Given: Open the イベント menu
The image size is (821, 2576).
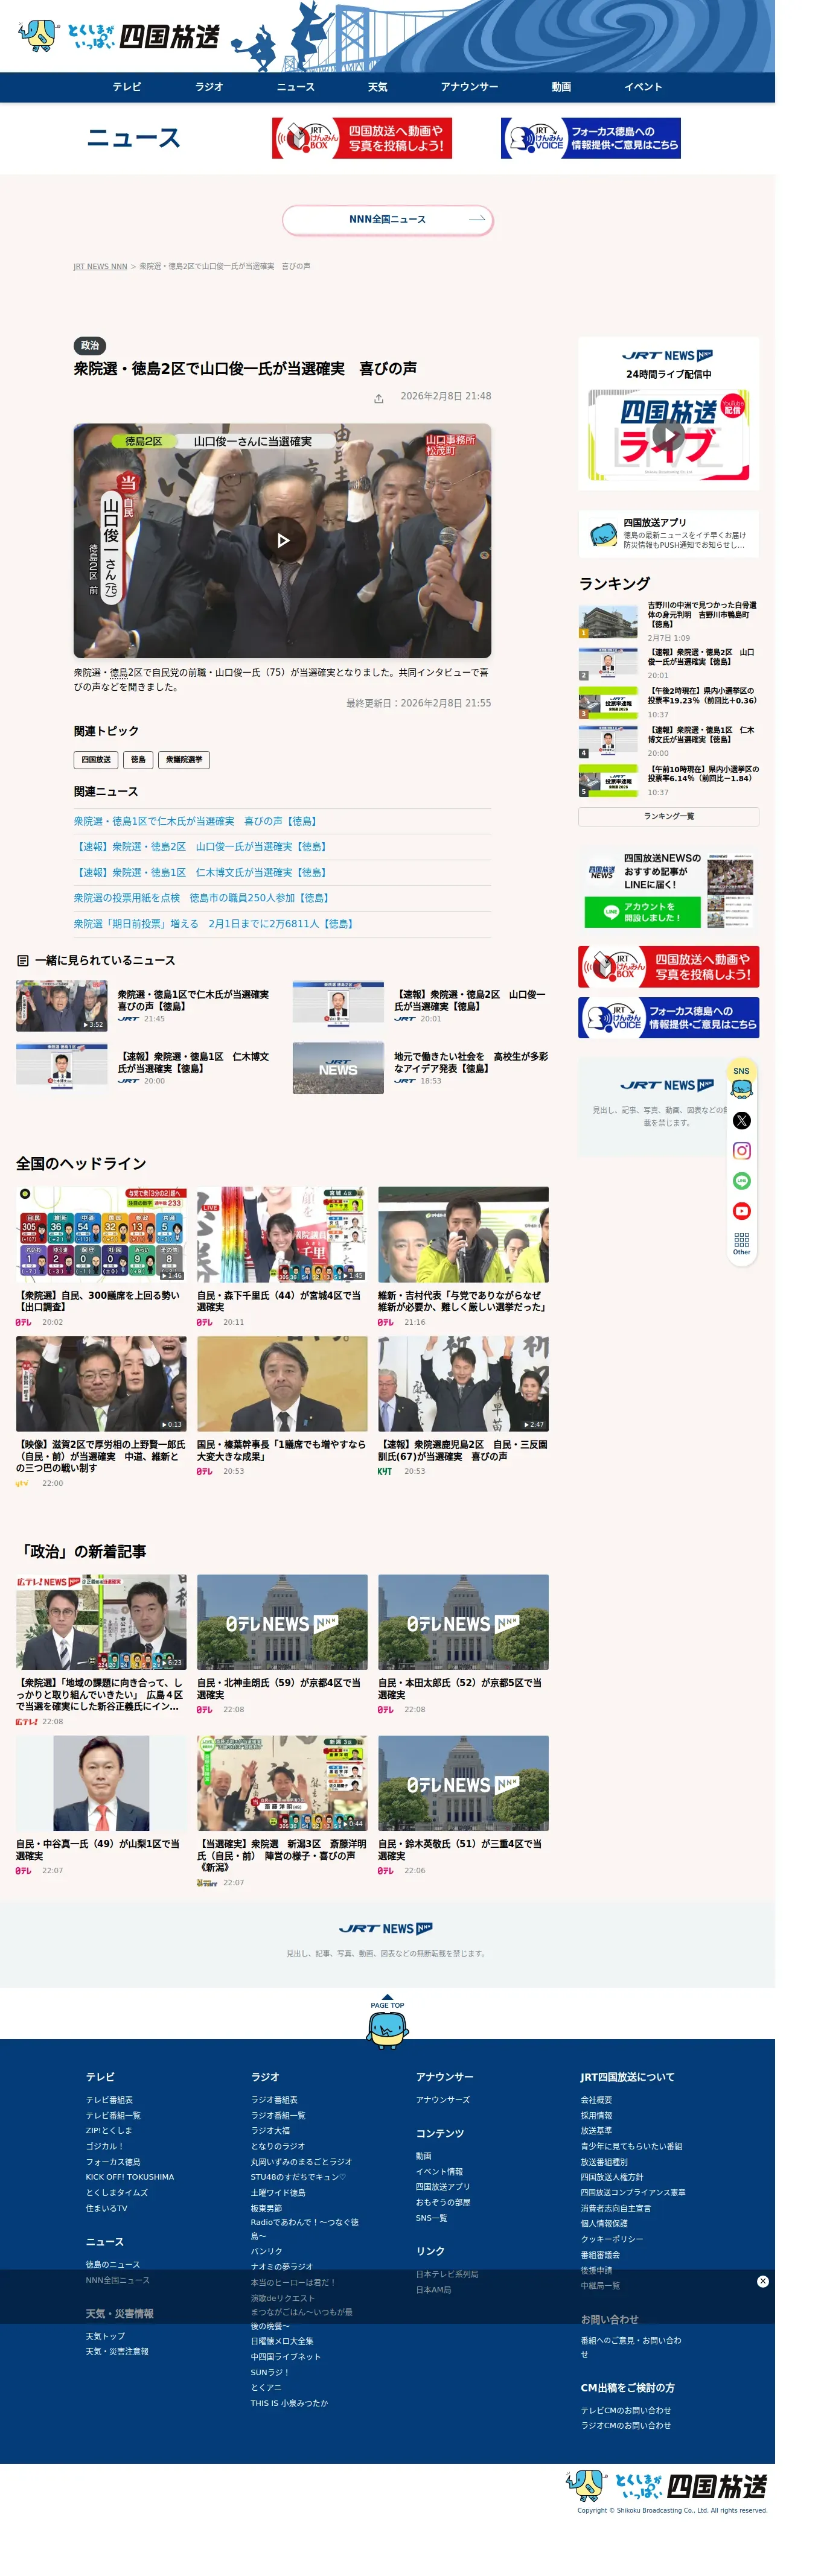Looking at the screenshot, I should (643, 87).
